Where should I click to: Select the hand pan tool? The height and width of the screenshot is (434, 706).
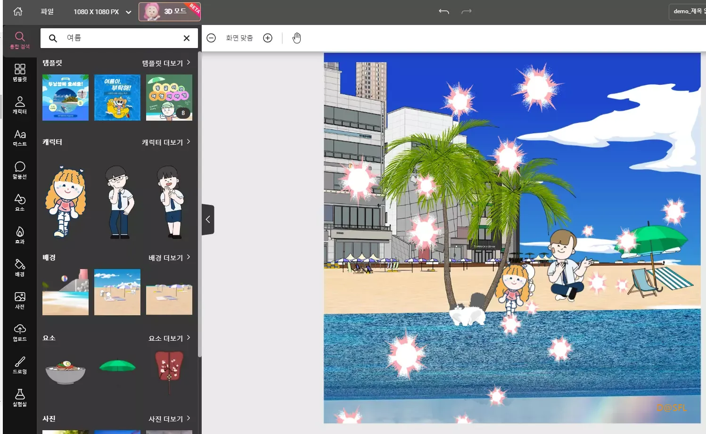coord(296,38)
